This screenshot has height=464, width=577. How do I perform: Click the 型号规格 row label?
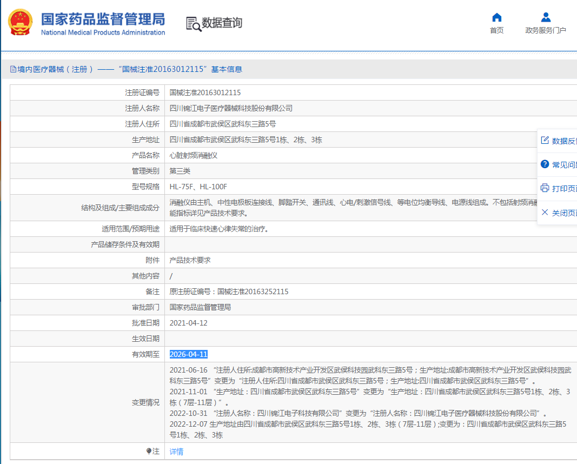pyautogui.click(x=145, y=187)
